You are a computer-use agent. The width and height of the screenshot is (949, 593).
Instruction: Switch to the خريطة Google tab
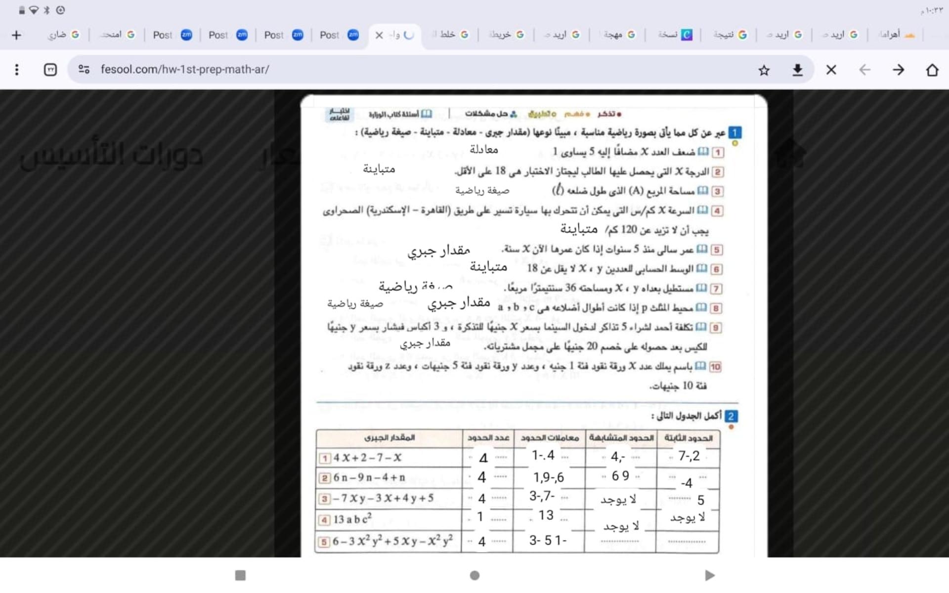(506, 35)
